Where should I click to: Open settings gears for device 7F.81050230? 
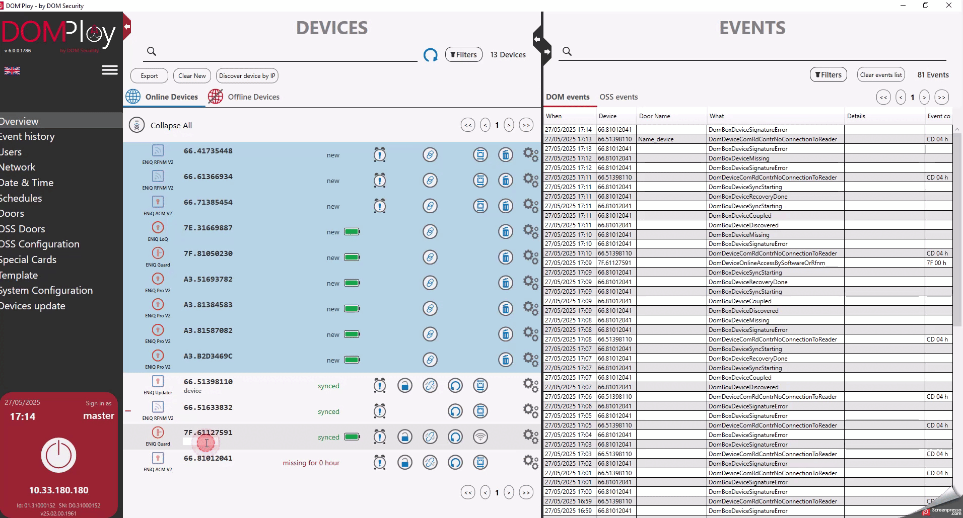coord(531,257)
